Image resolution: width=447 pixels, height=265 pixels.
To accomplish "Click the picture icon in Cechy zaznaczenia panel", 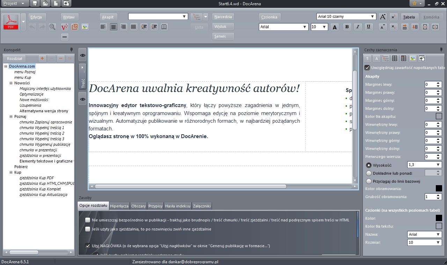I will point(413,58).
